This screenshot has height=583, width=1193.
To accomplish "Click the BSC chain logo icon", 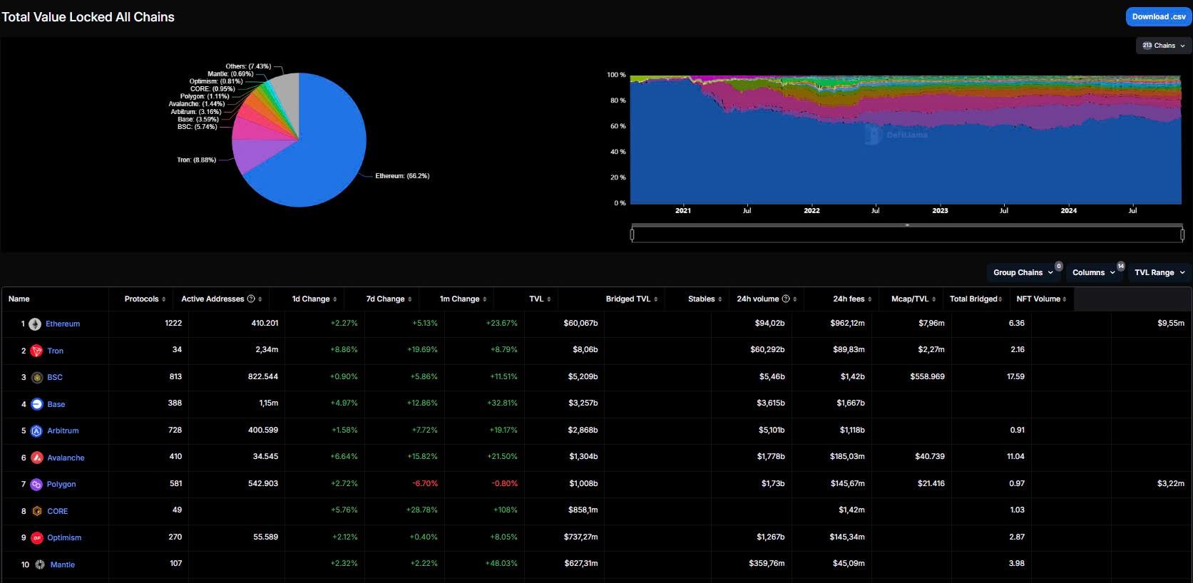I will click(x=37, y=378).
